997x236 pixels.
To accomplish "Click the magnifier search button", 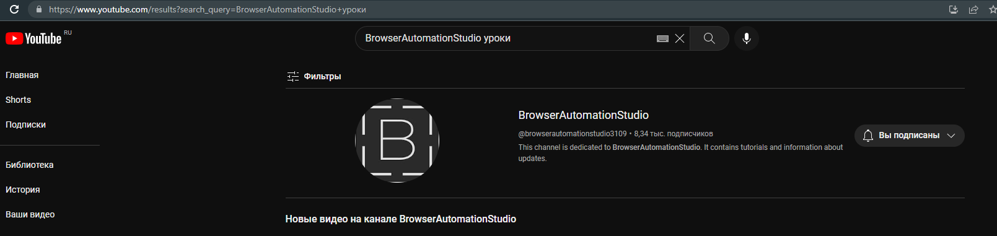I will pos(709,38).
